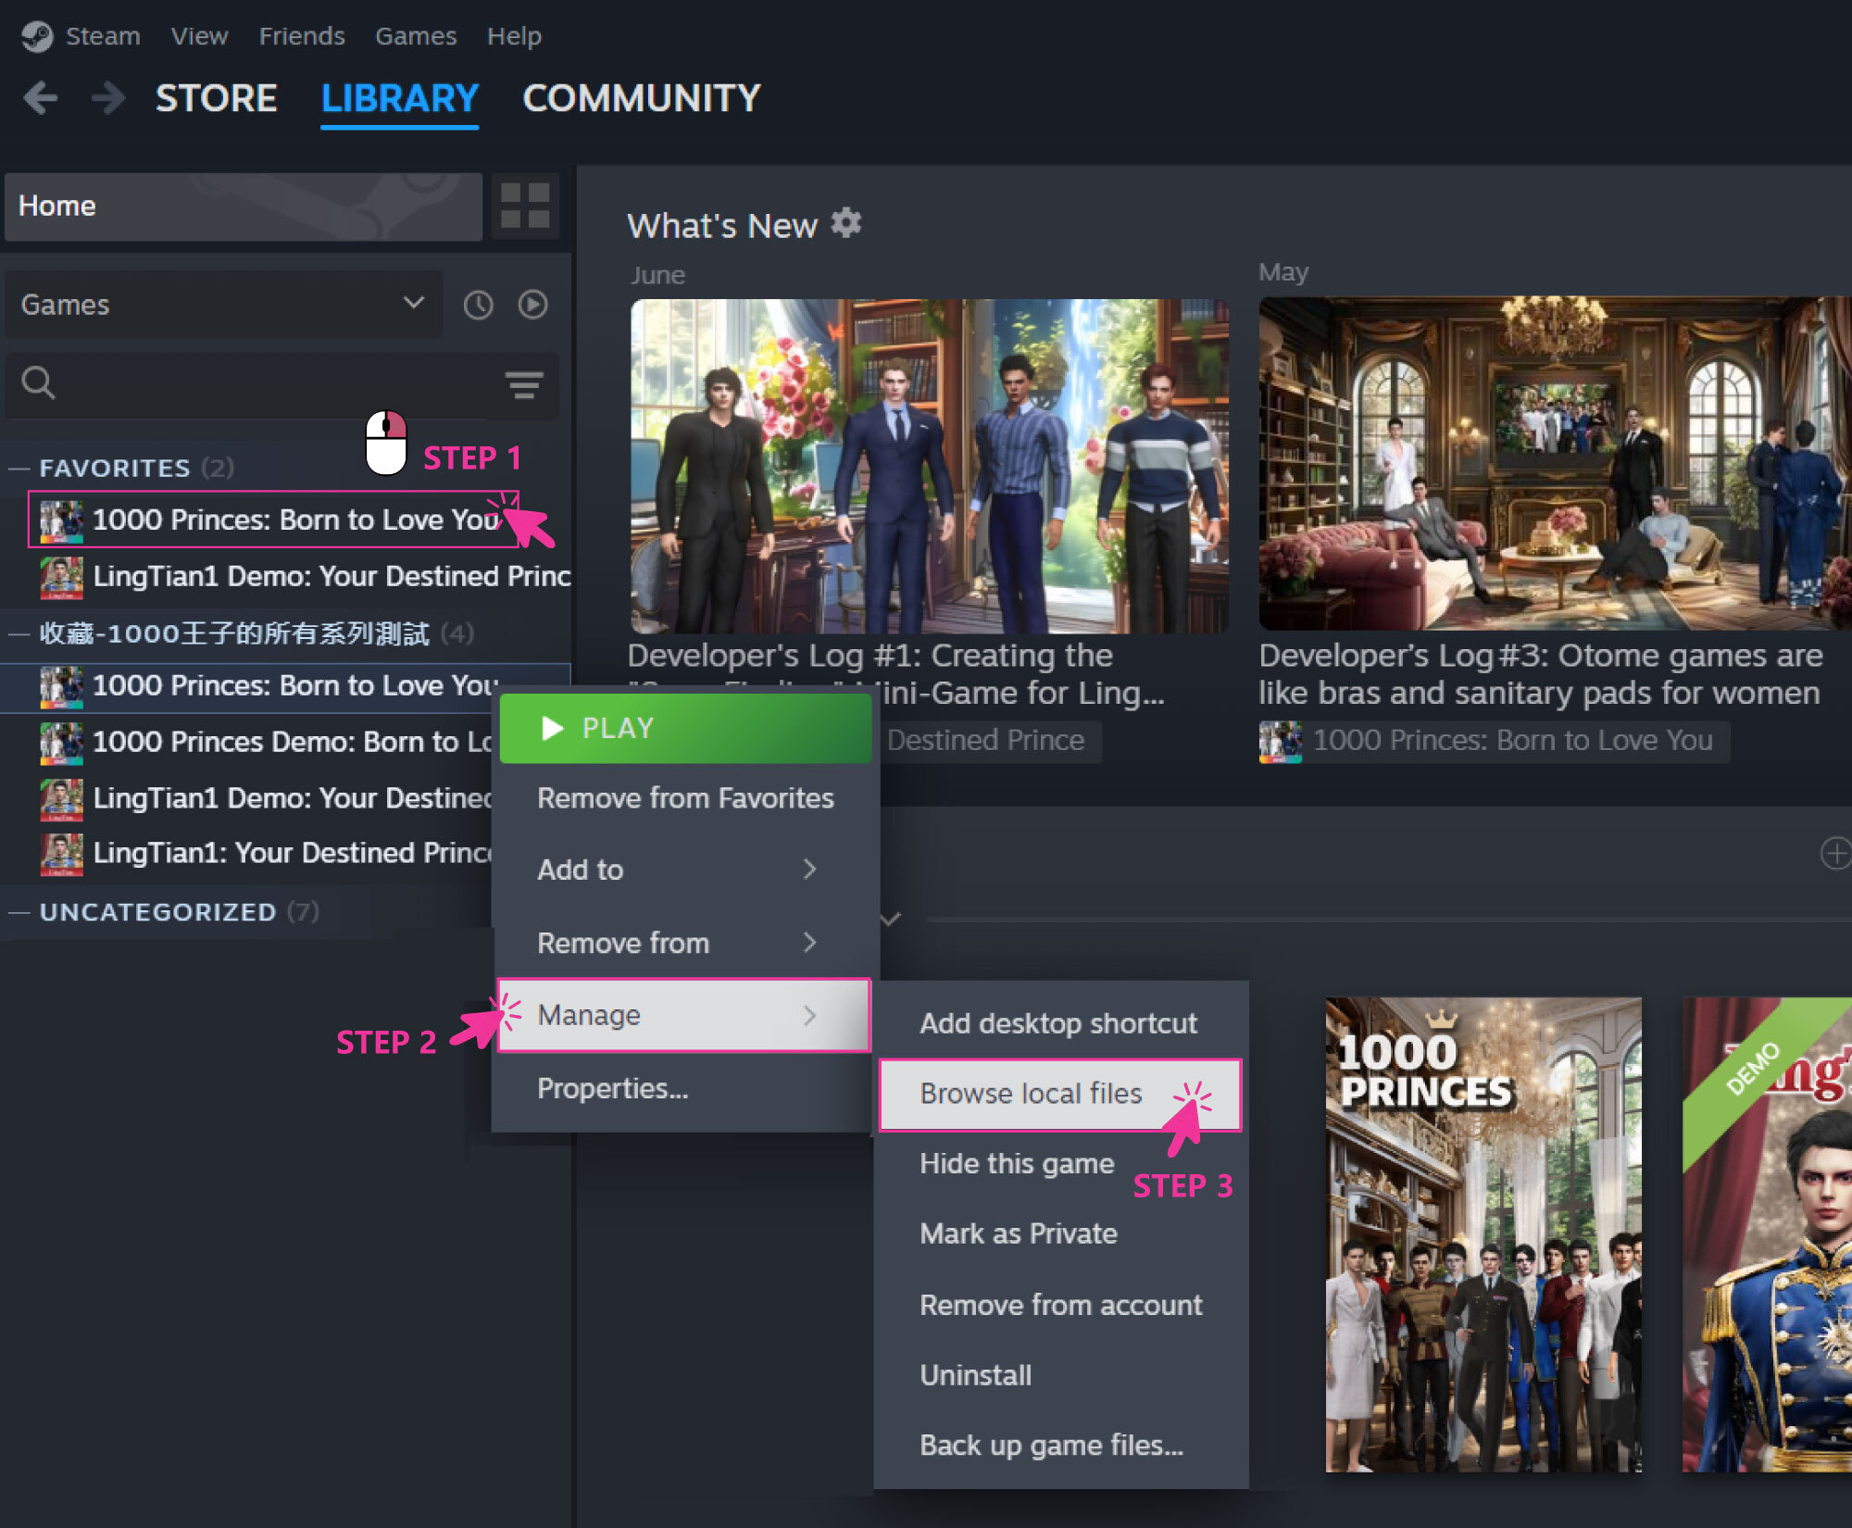
Task: Open the Steam menu
Action: pyautogui.click(x=103, y=36)
